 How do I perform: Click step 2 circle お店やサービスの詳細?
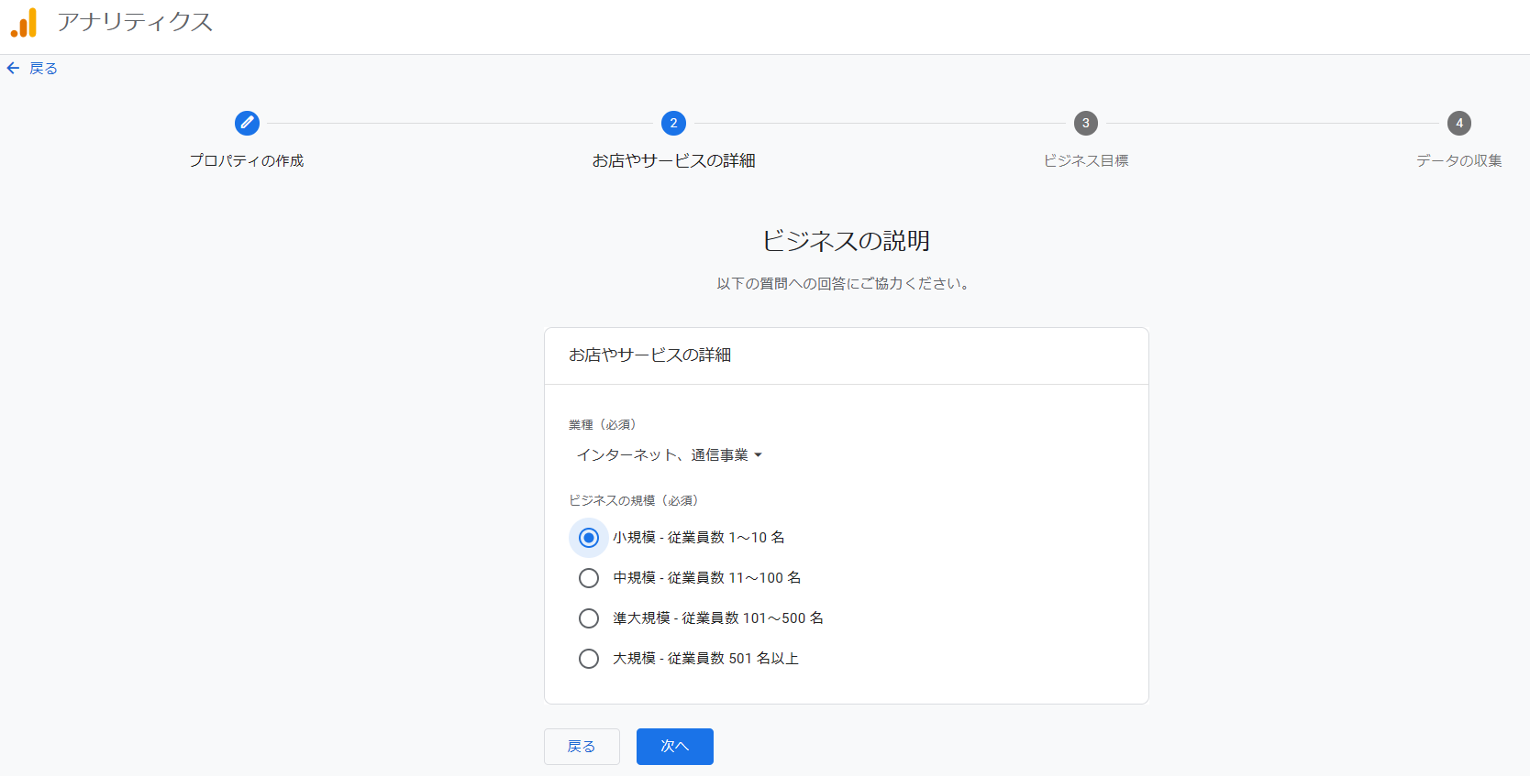[x=673, y=123]
